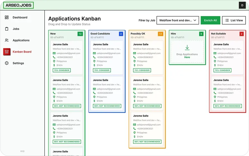
Task: Click email icon on Good Candidate 90% NOT RECOMMENDED card
Action: (94, 89)
